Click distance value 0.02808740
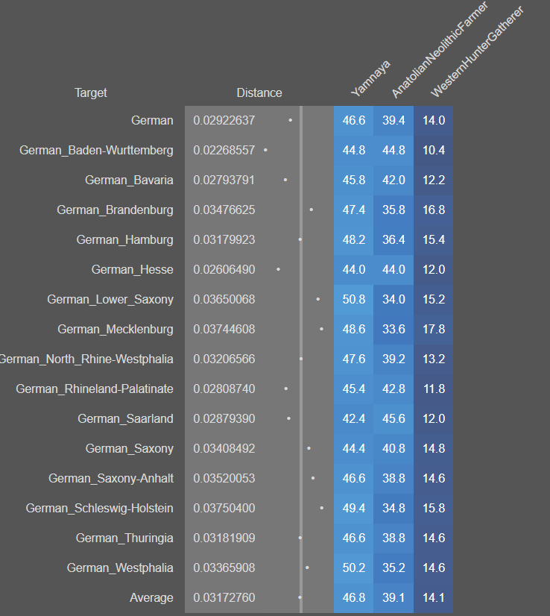 tap(224, 389)
